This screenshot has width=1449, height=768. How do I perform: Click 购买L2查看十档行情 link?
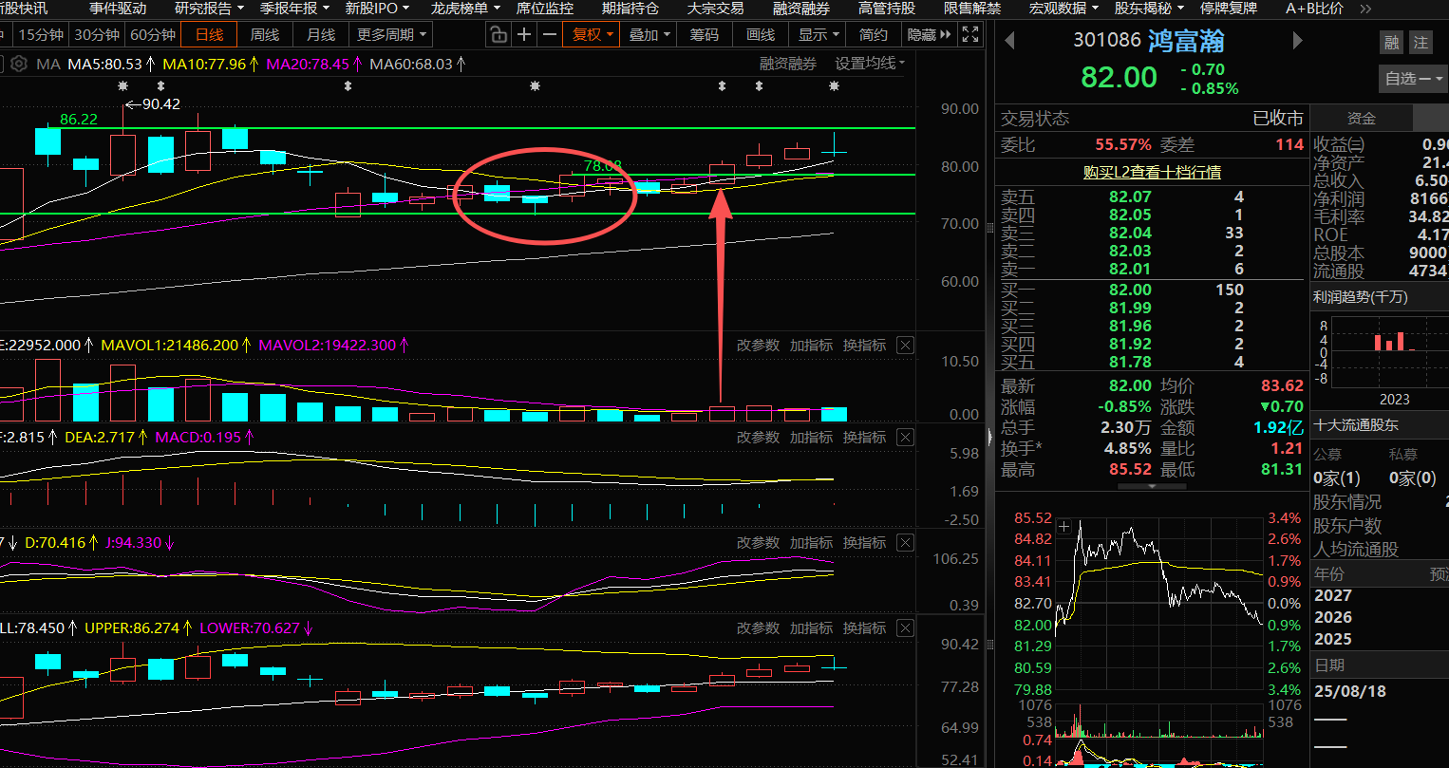[1152, 173]
